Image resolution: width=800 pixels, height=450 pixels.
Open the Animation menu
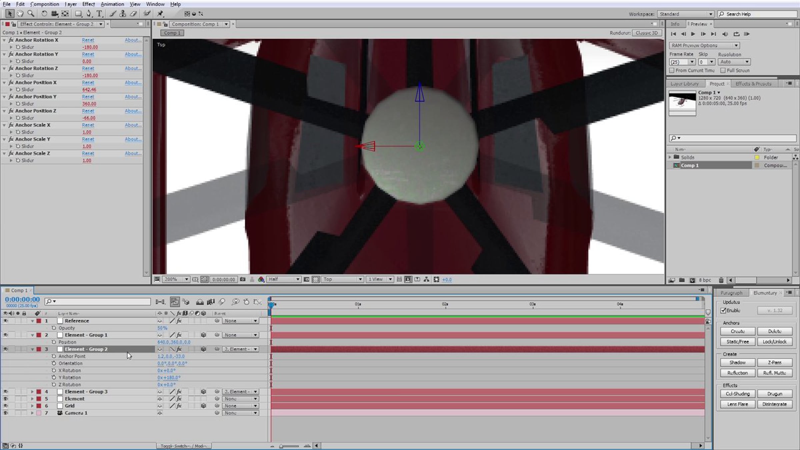(112, 4)
